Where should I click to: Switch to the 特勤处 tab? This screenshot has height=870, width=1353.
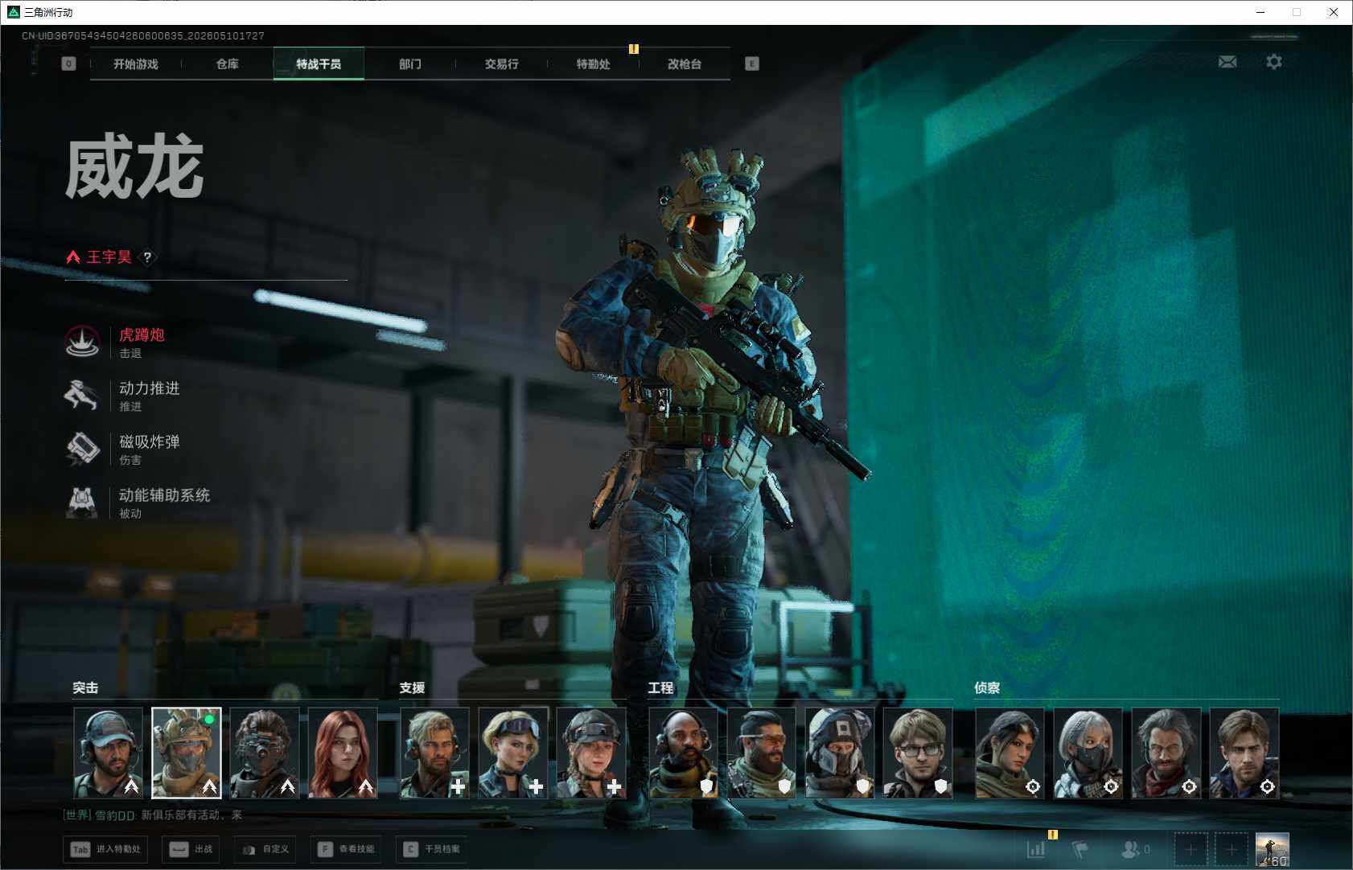pyautogui.click(x=593, y=64)
